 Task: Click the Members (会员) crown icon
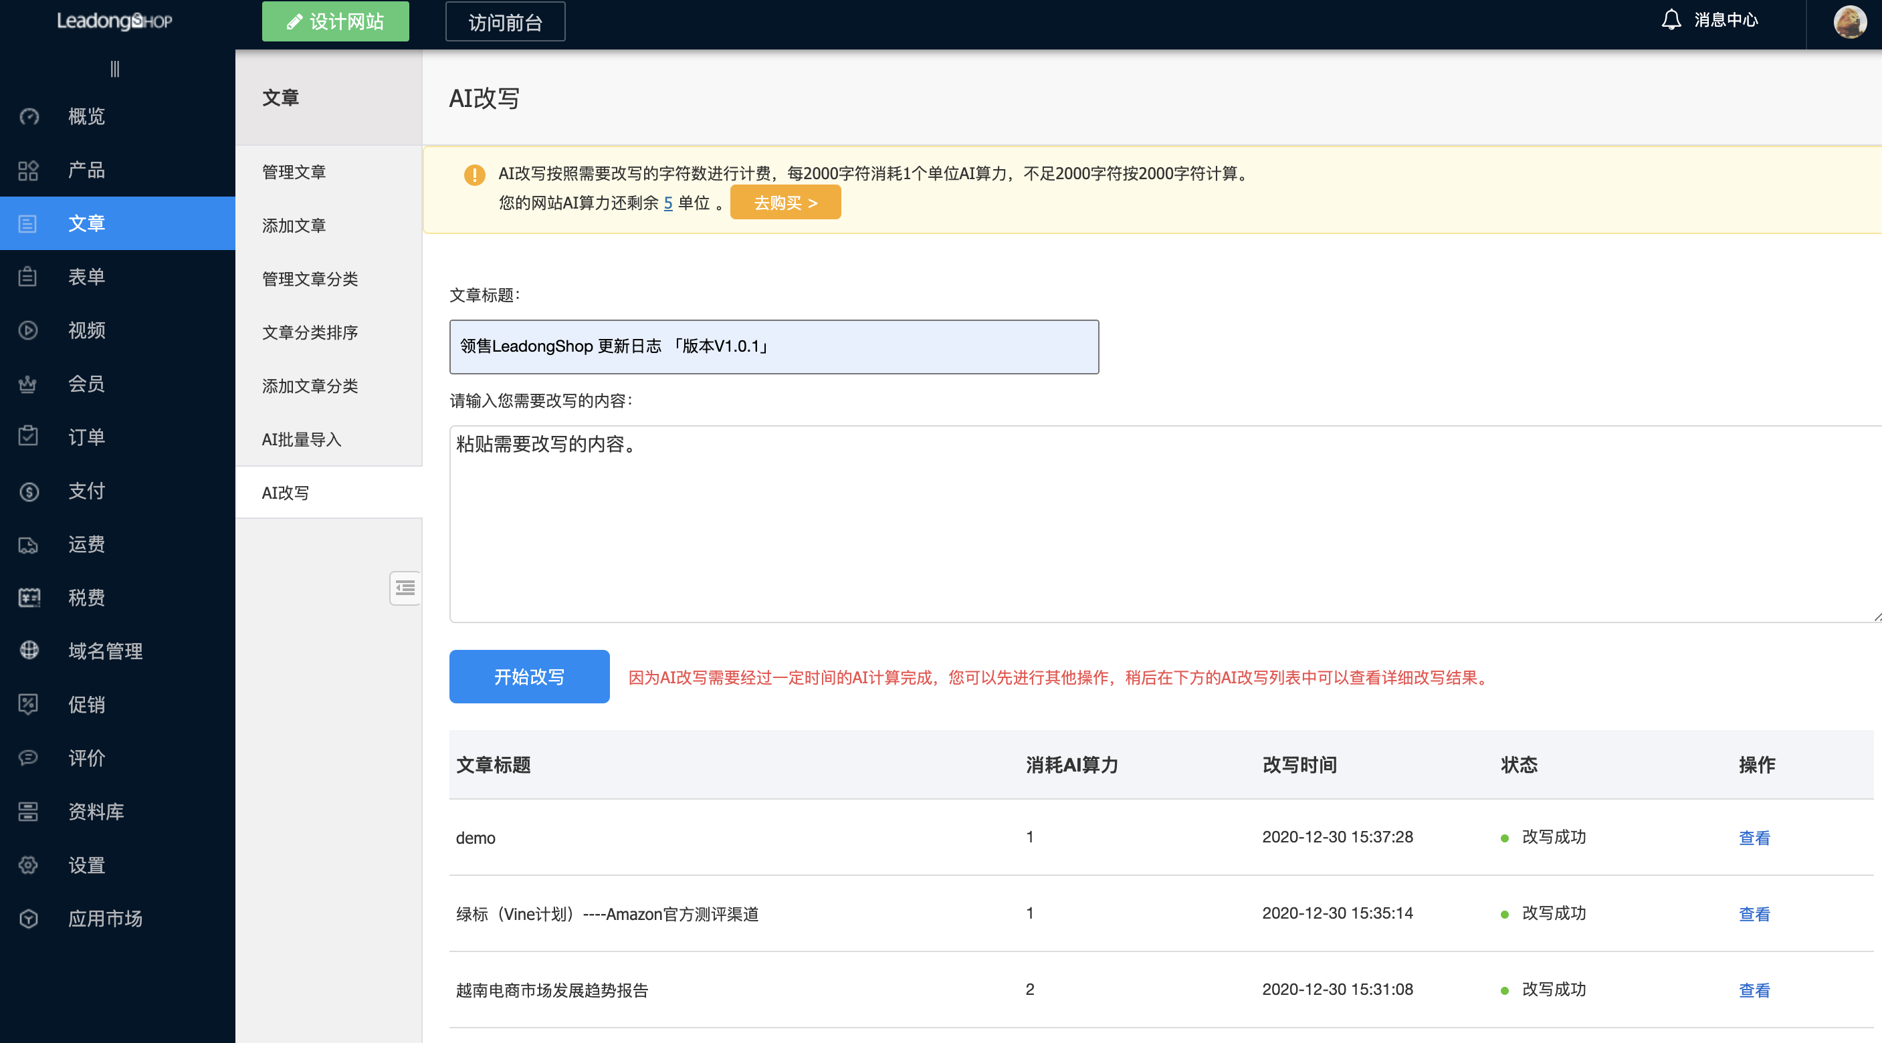pos(29,384)
